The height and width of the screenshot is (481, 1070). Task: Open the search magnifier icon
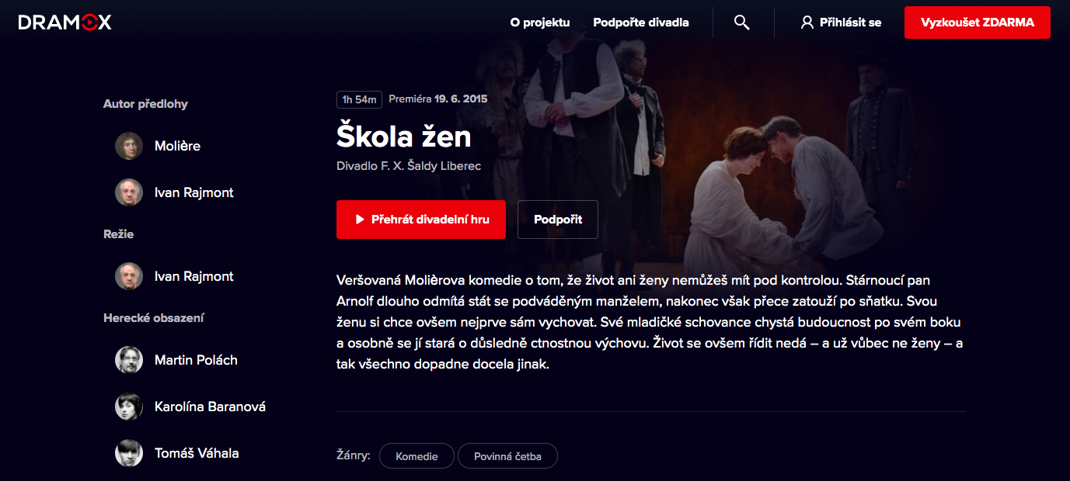(742, 22)
